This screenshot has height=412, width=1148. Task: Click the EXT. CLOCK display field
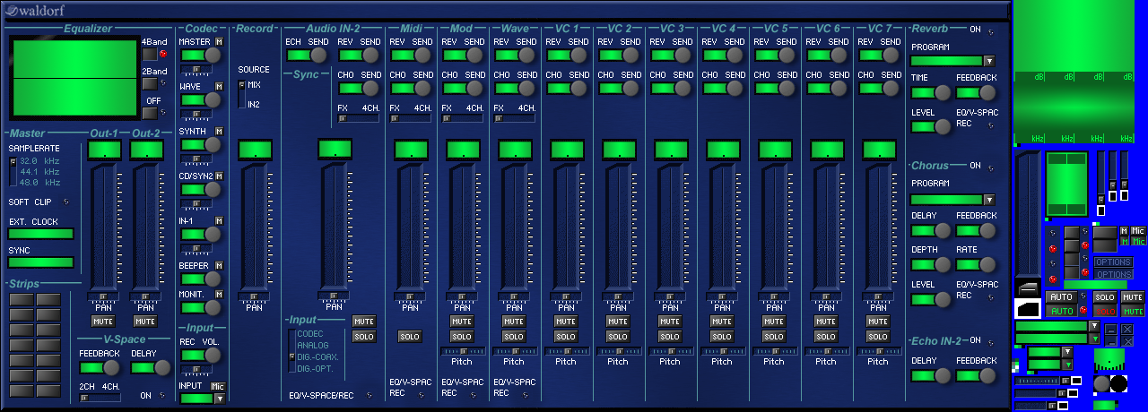tap(40, 234)
